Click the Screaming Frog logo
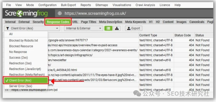 pyautogui.click(x=26, y=14)
